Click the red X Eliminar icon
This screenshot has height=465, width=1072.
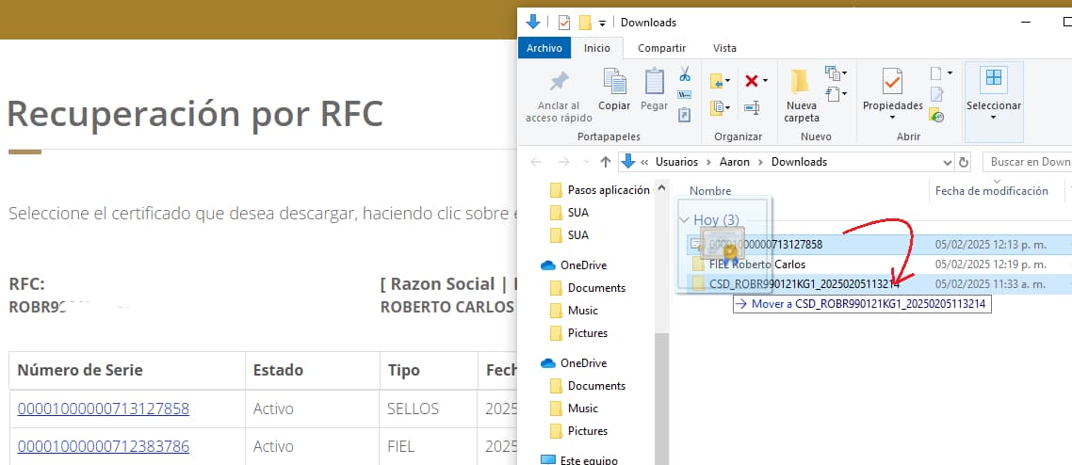point(752,81)
